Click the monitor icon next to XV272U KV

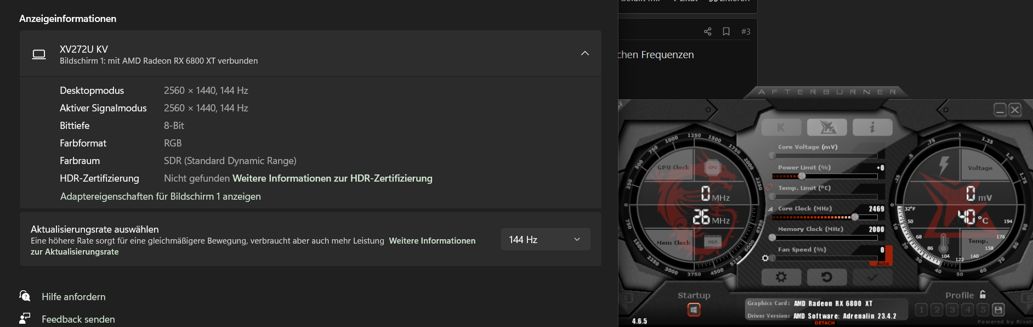(x=39, y=54)
